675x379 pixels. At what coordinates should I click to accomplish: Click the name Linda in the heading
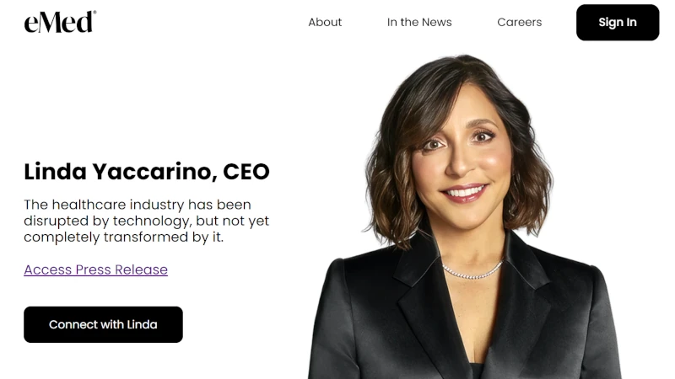coord(55,172)
